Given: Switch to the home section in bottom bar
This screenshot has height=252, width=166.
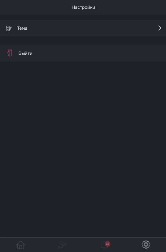Looking at the screenshot, I should [20, 245].
